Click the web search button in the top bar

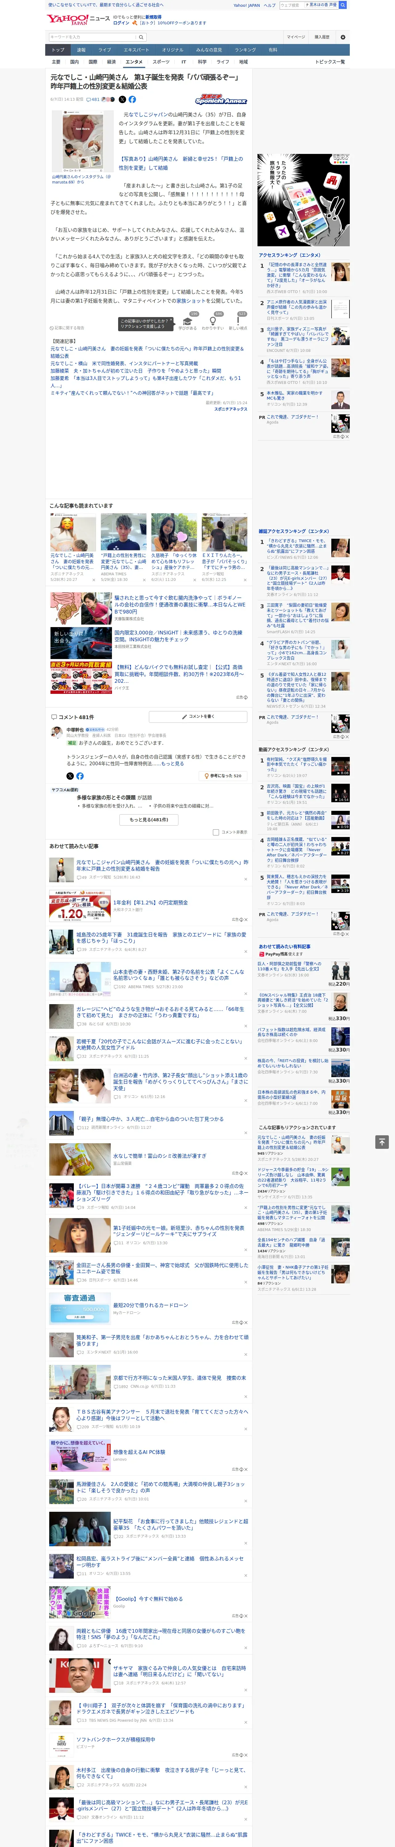[x=343, y=5]
